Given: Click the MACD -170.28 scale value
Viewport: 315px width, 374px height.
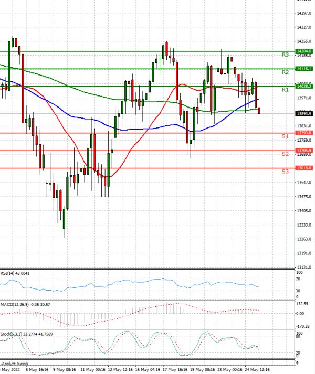Looking at the screenshot, I should coord(303,326).
